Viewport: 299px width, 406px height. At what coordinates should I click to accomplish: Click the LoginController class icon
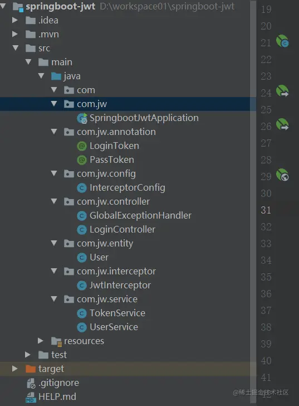[x=82, y=229]
